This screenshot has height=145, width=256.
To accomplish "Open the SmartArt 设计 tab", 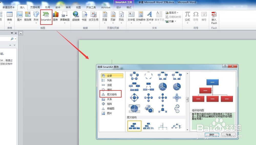I will pos(119,7).
